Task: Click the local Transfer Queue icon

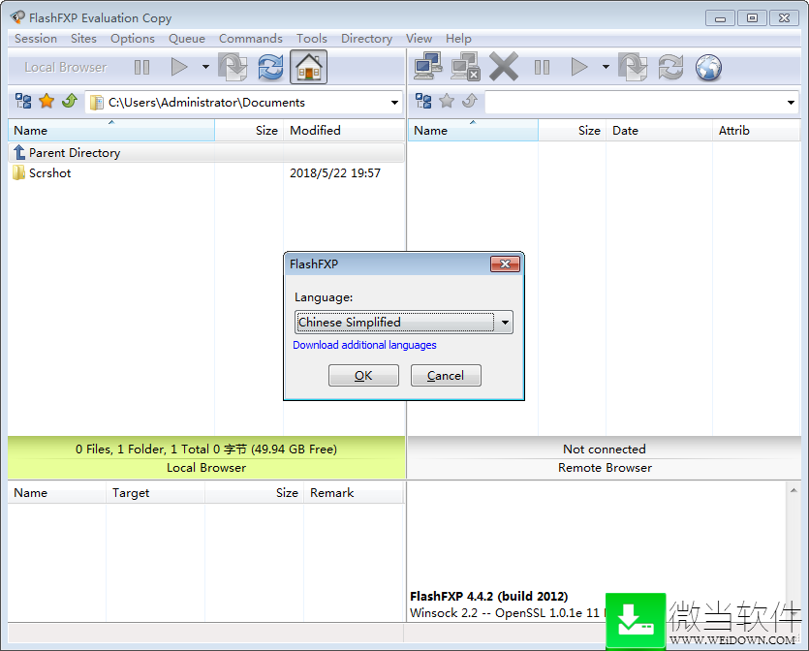Action: (233, 67)
